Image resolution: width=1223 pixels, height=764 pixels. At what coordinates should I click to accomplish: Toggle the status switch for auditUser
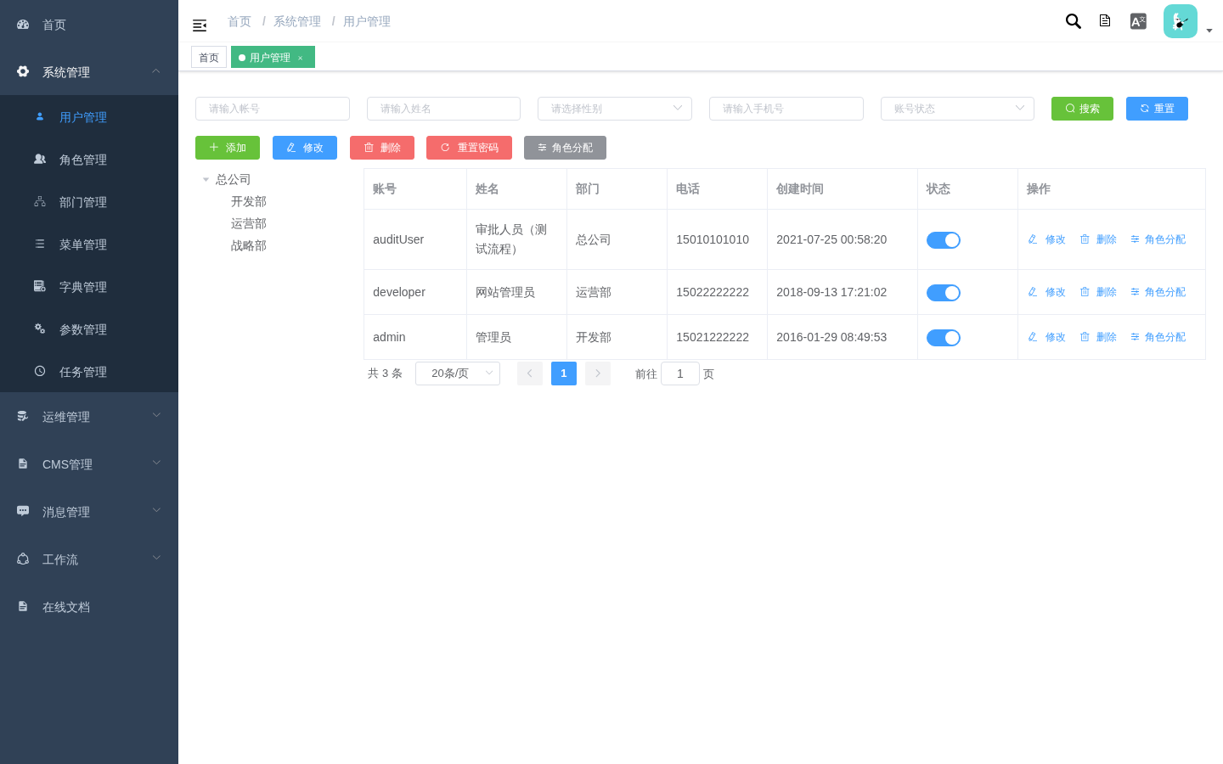click(x=944, y=240)
